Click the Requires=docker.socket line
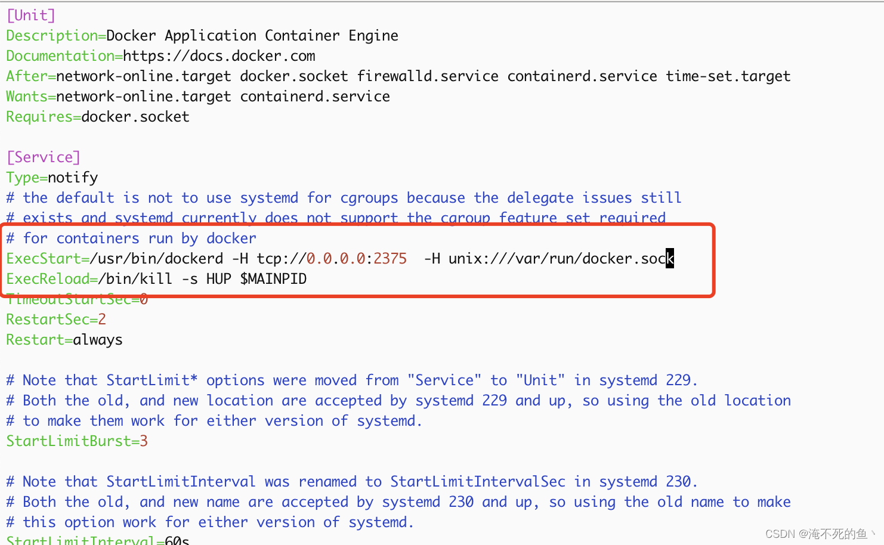The width and height of the screenshot is (884, 545). 98,117
